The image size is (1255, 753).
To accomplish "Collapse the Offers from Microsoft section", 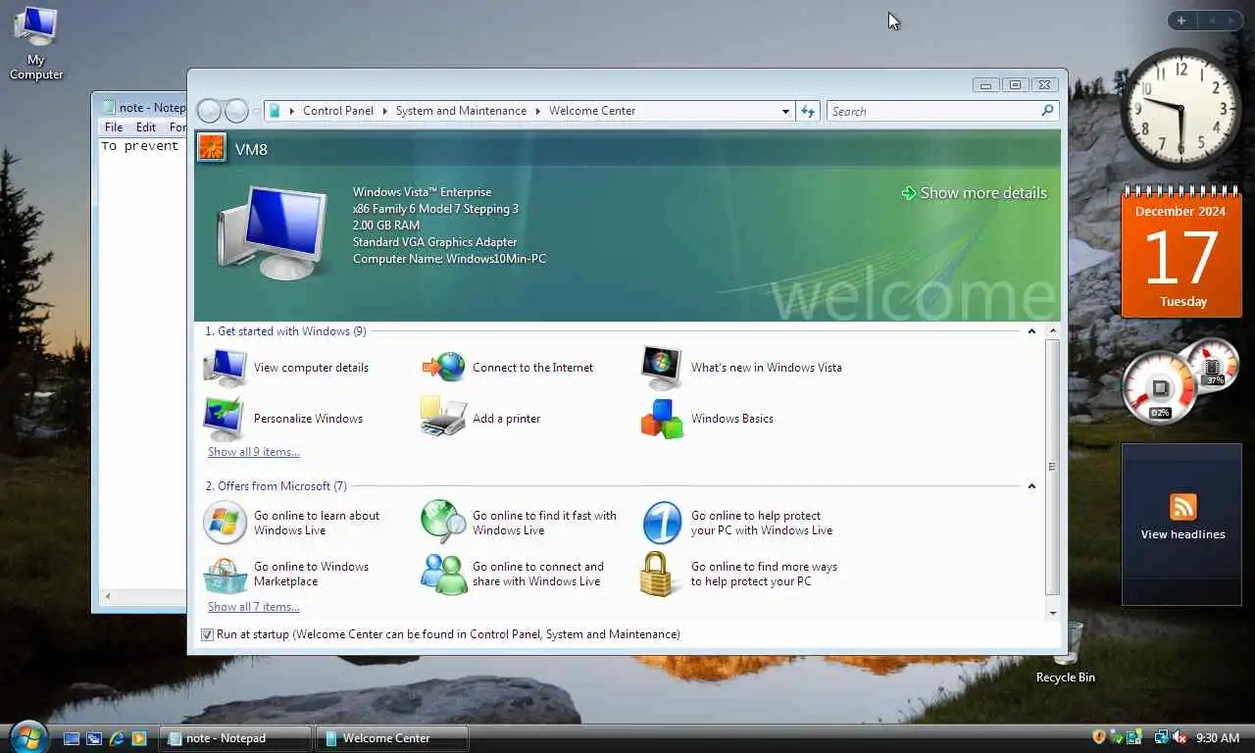I will pos(1031,486).
